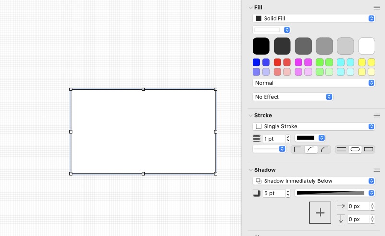385x236 pixels.
Task: Select the butt line cap style
Action: coord(341,149)
